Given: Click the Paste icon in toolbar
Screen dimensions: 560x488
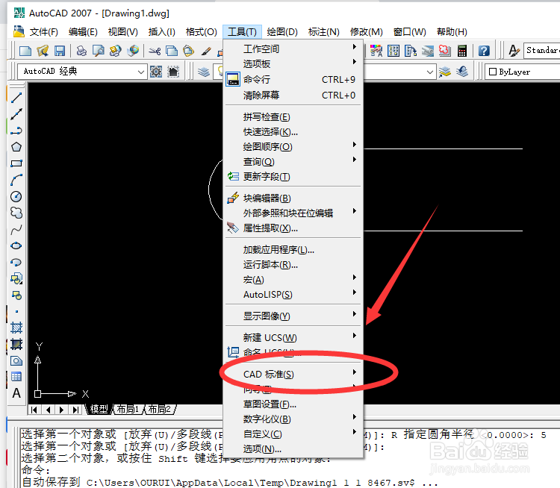Looking at the screenshot, I should tap(189, 51).
